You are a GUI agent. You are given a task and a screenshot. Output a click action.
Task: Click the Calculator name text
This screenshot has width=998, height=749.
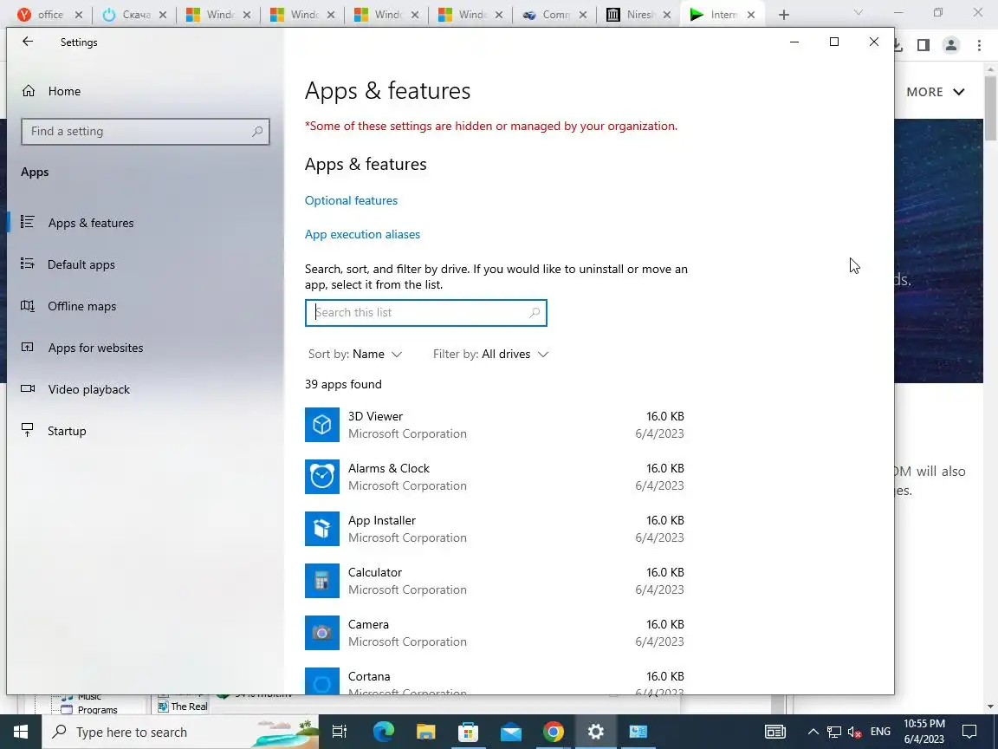[x=375, y=572]
